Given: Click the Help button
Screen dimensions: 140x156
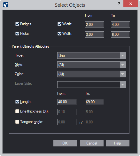Looking at the screenshot, I should (118, 143).
